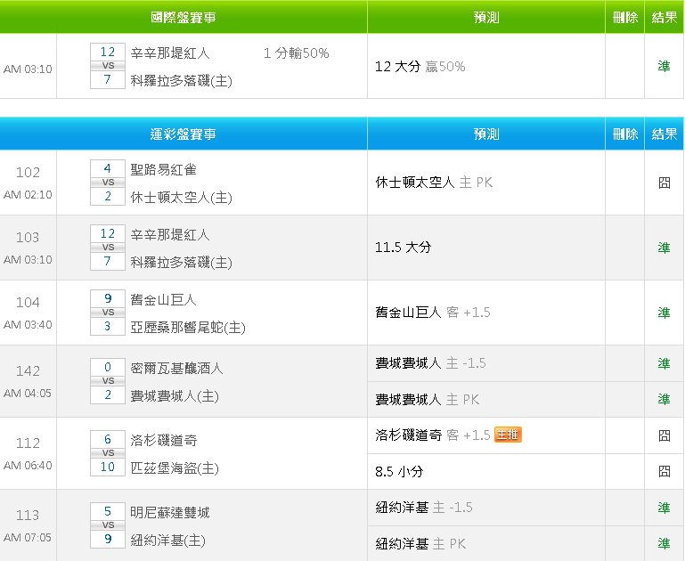The image size is (685, 561).
Task: Click 結果 header in blue table
Action: tap(664, 134)
